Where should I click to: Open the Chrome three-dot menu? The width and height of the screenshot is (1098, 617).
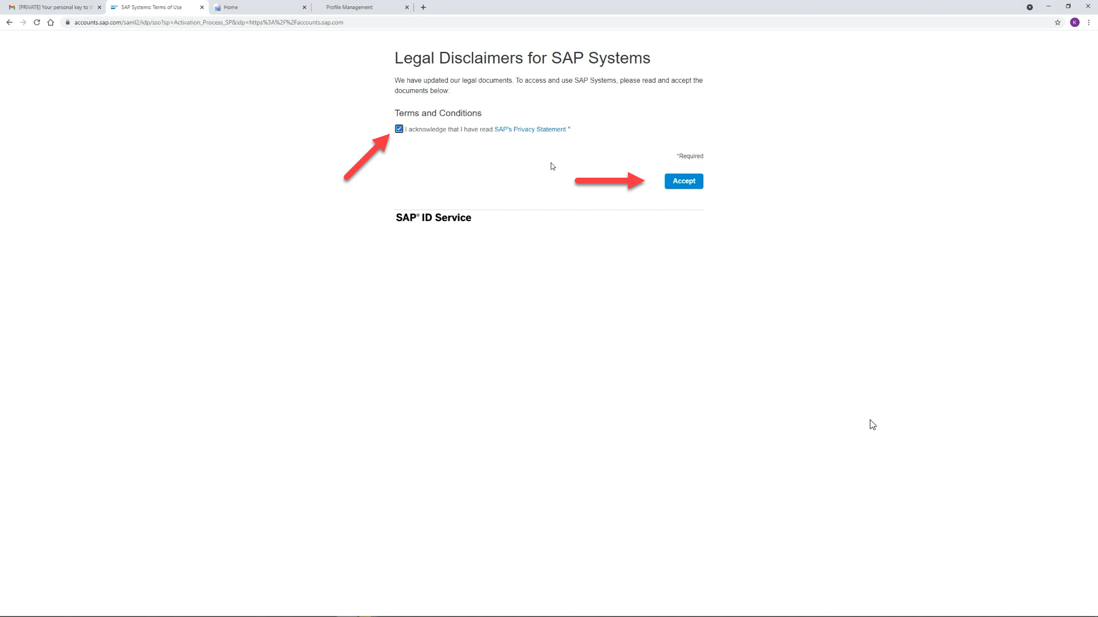pyautogui.click(x=1089, y=22)
